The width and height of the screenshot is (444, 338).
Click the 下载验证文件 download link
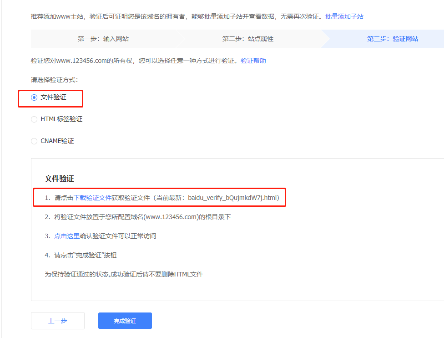tap(92, 198)
